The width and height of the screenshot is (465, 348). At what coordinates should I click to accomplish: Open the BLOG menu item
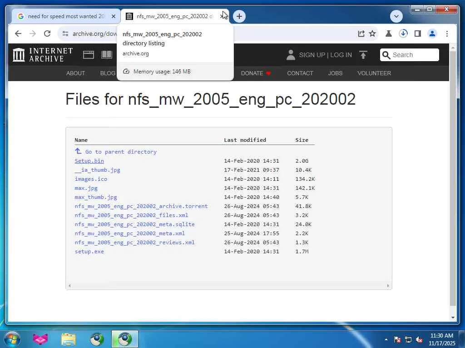click(x=108, y=73)
